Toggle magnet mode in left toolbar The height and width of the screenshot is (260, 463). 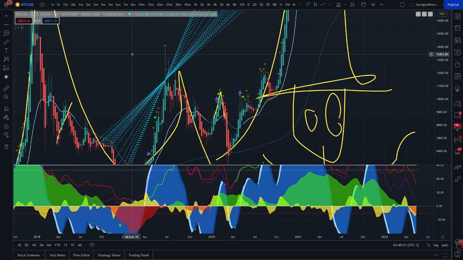(x=6, y=109)
